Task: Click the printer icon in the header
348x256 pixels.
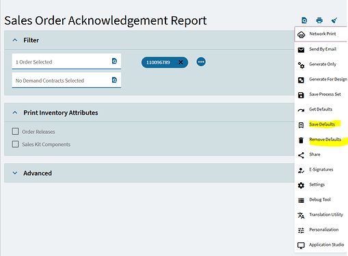Action: pos(319,20)
